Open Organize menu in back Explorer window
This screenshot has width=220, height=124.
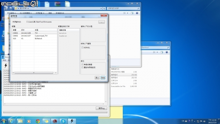pyautogui.click(x=11, y=13)
